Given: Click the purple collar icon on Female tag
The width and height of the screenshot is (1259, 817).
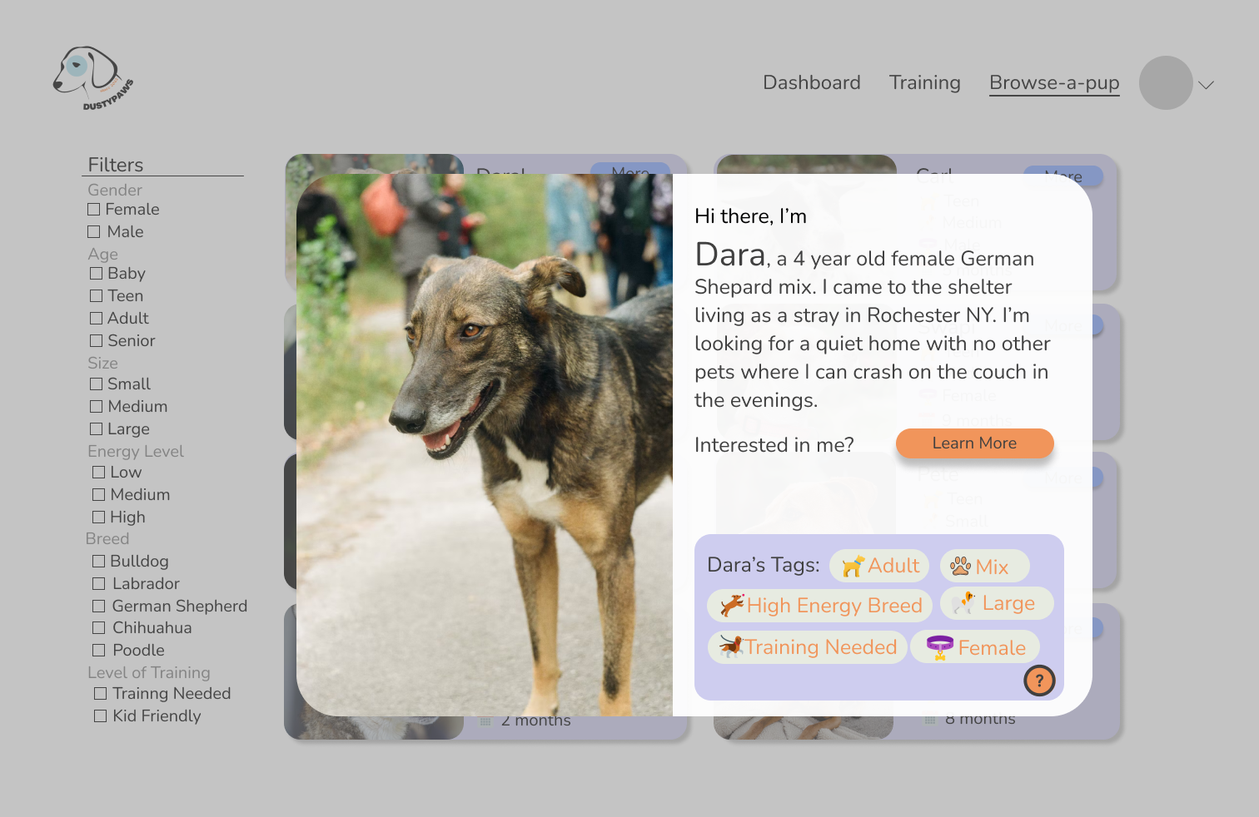Looking at the screenshot, I should tap(940, 647).
